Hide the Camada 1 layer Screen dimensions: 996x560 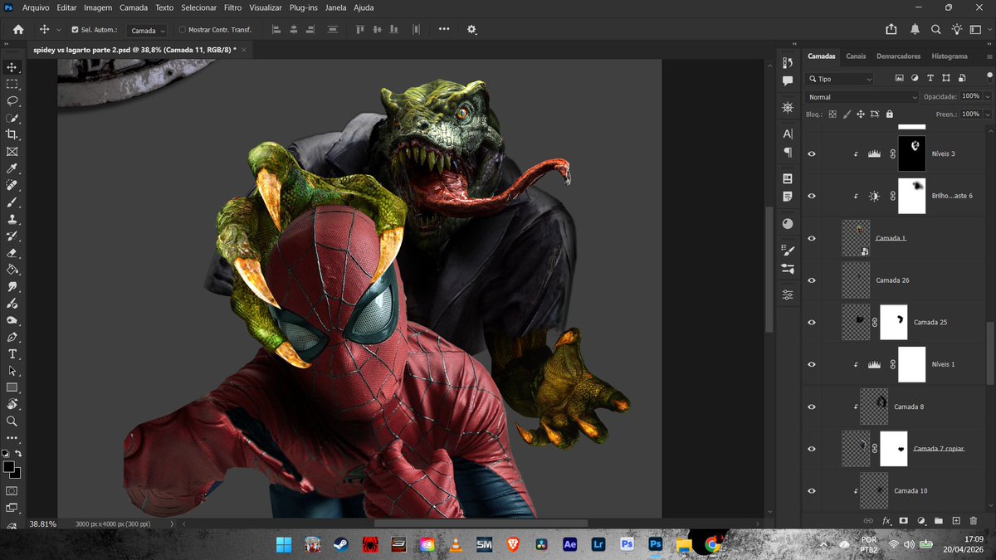coord(812,238)
